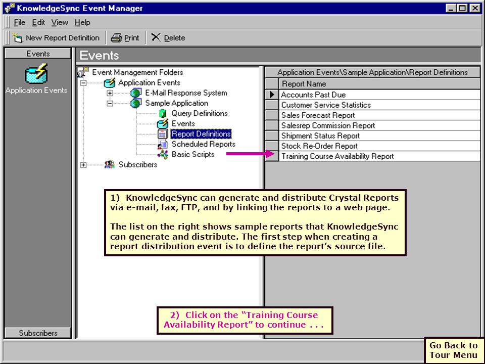Select the Salesrep Commission Report row

379,125
